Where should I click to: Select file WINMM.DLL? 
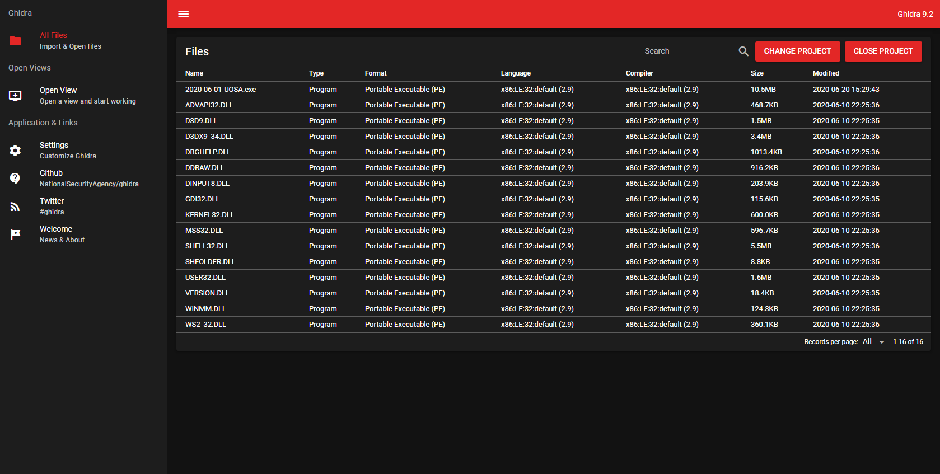click(205, 309)
